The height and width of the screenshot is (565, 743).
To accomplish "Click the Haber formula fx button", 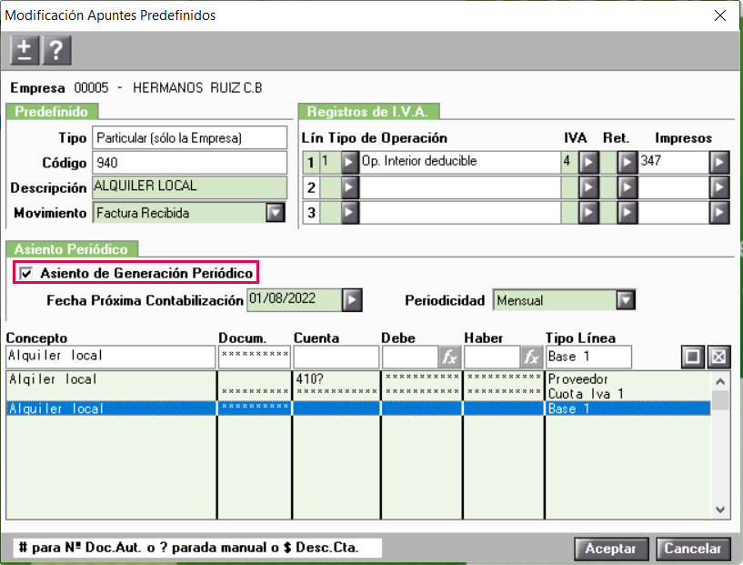I will point(531,357).
